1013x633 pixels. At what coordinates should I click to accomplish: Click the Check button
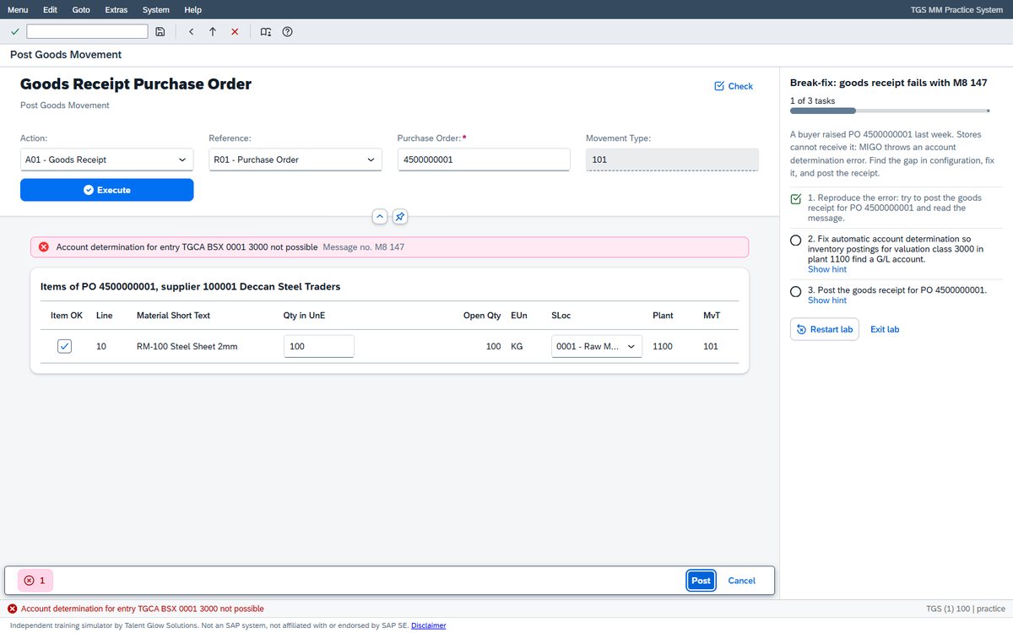coord(734,86)
